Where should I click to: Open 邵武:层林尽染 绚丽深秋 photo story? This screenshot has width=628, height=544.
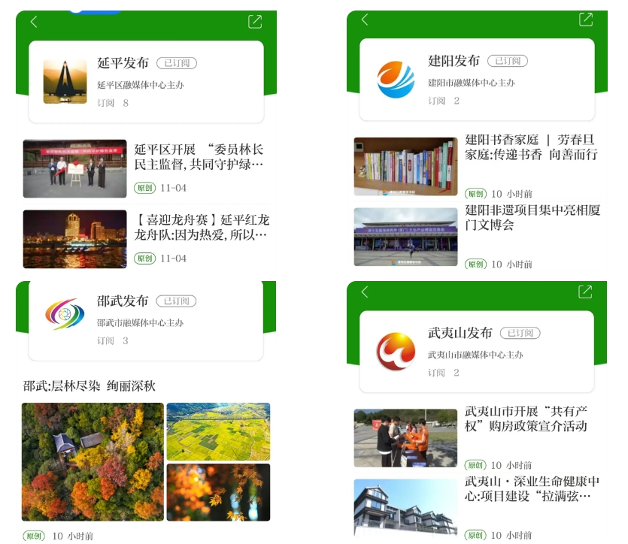click(89, 386)
